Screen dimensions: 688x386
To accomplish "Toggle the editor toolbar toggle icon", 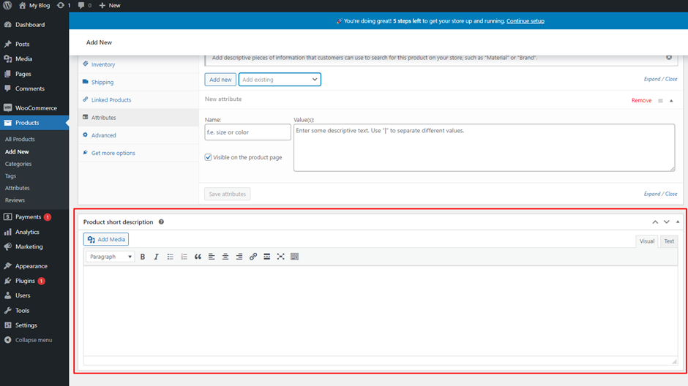I will point(294,257).
